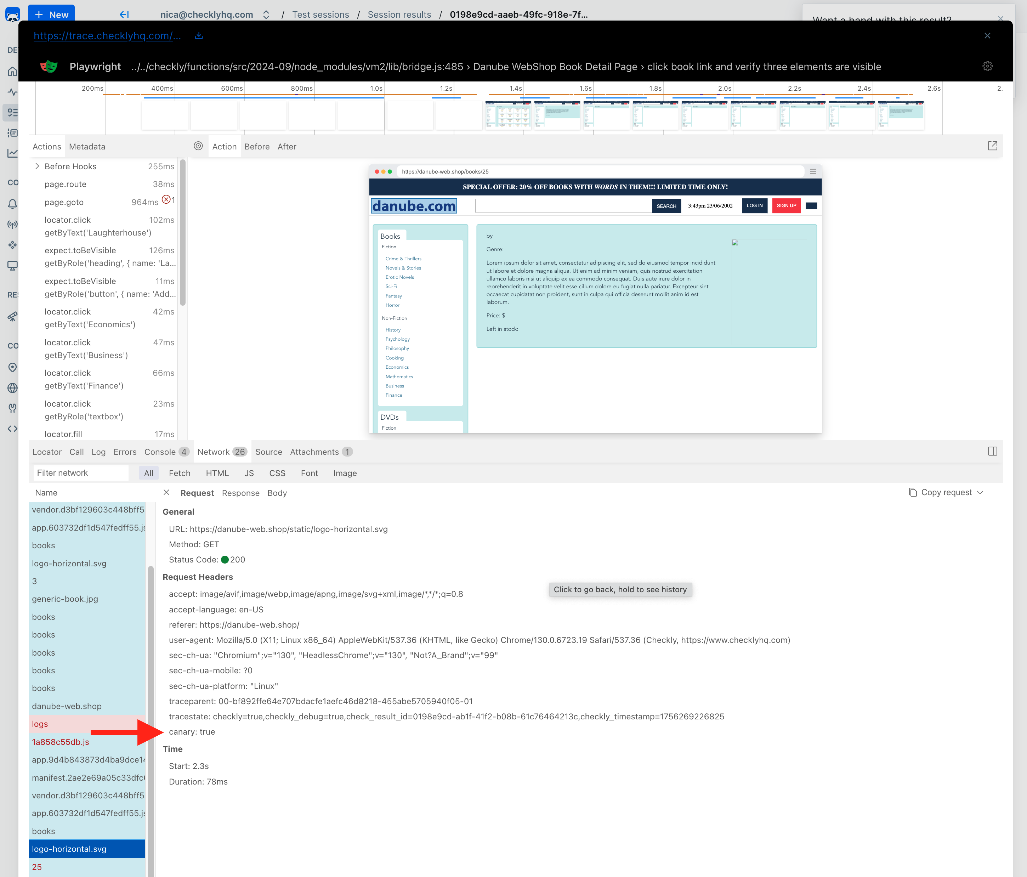Toggle the All network filter
The width and height of the screenshot is (1027, 877).
[x=148, y=473]
